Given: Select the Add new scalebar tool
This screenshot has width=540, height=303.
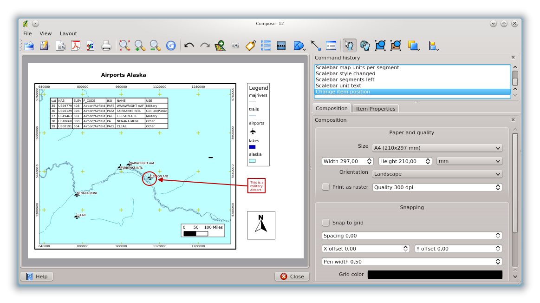Looking at the screenshot, I should click(x=281, y=46).
